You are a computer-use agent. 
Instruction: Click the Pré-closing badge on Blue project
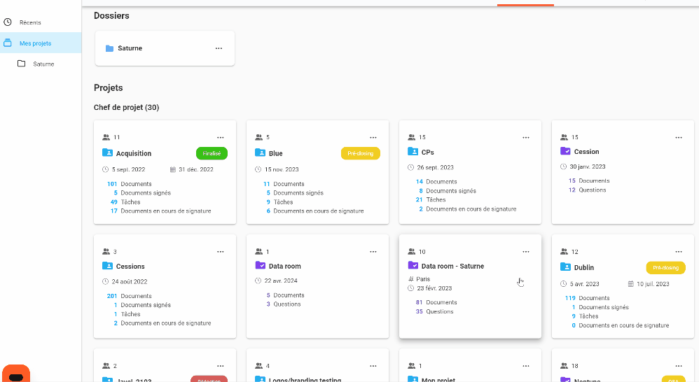(360, 153)
